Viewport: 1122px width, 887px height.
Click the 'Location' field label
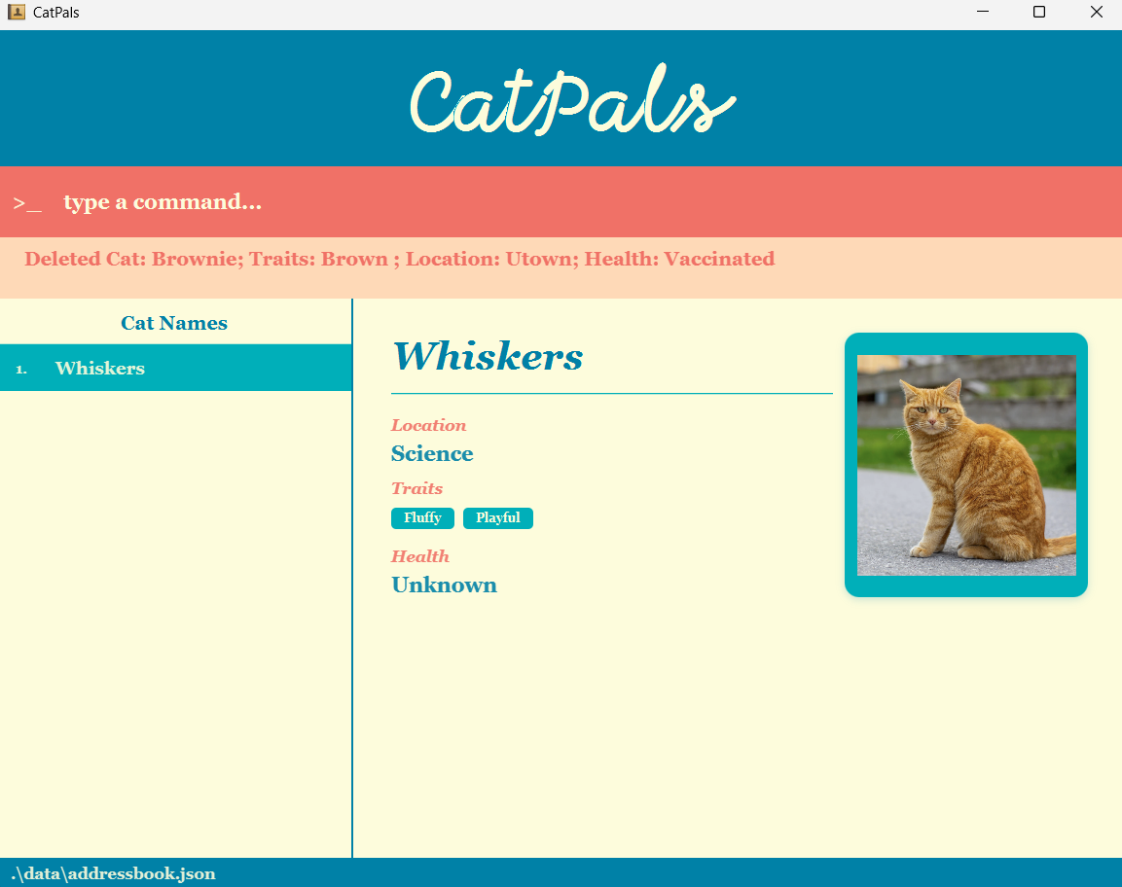[x=428, y=425]
